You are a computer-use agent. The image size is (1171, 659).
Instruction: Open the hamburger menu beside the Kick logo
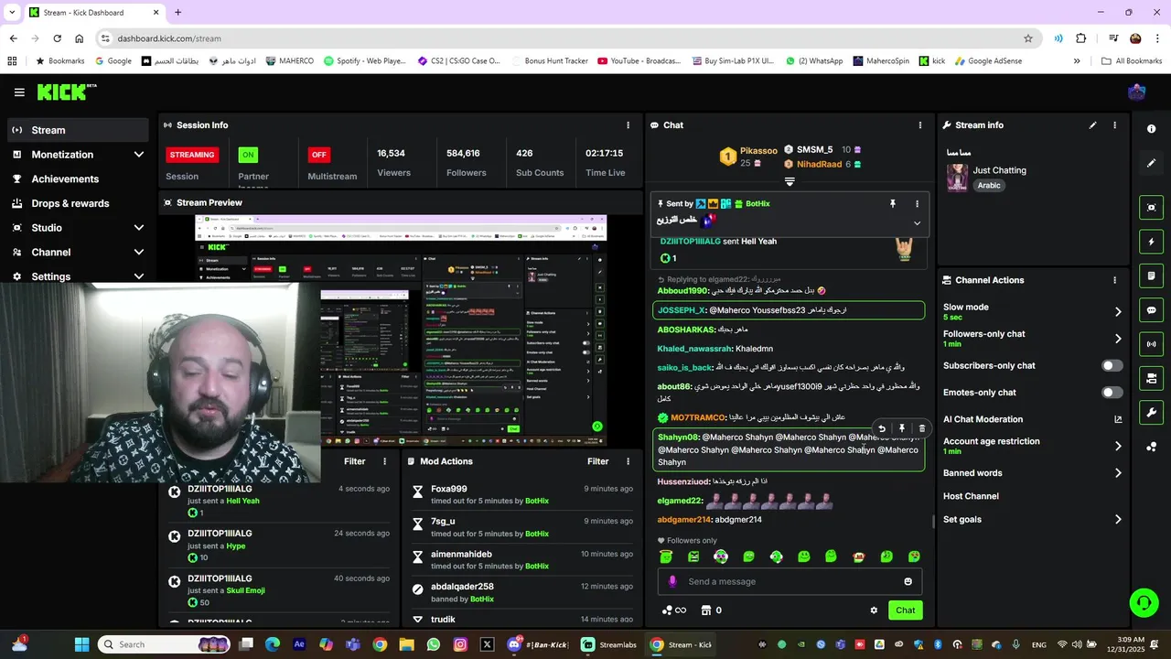click(x=19, y=92)
